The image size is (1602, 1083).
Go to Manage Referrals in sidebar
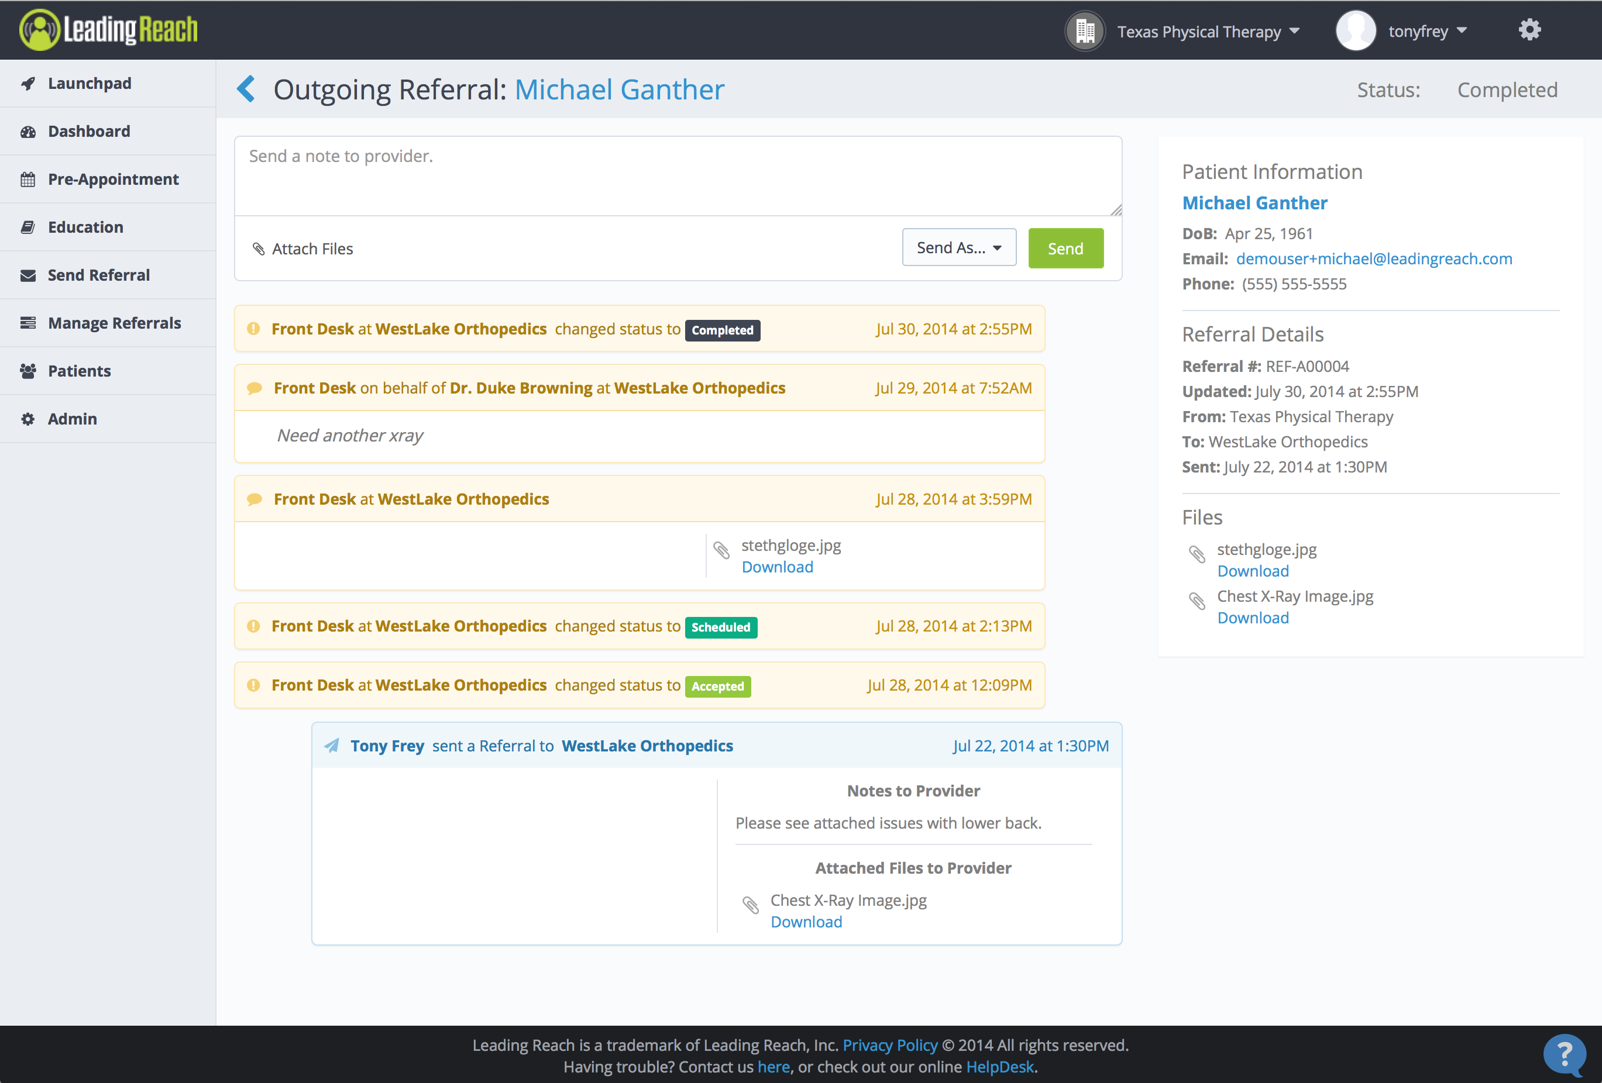115,323
